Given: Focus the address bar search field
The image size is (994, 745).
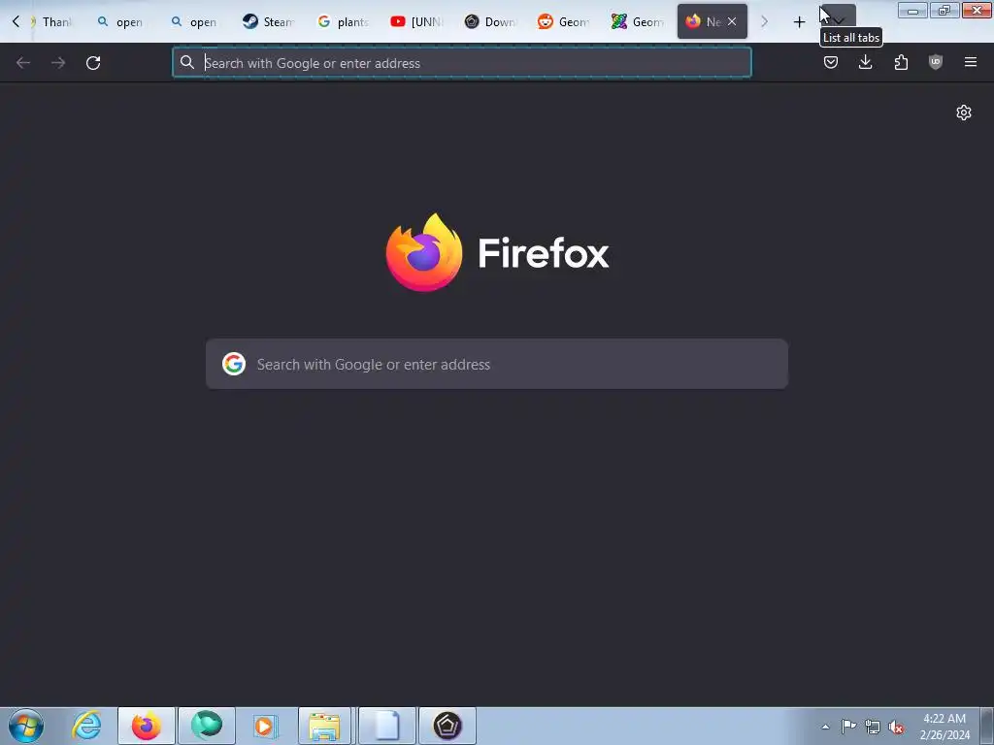Looking at the screenshot, I should point(462,63).
